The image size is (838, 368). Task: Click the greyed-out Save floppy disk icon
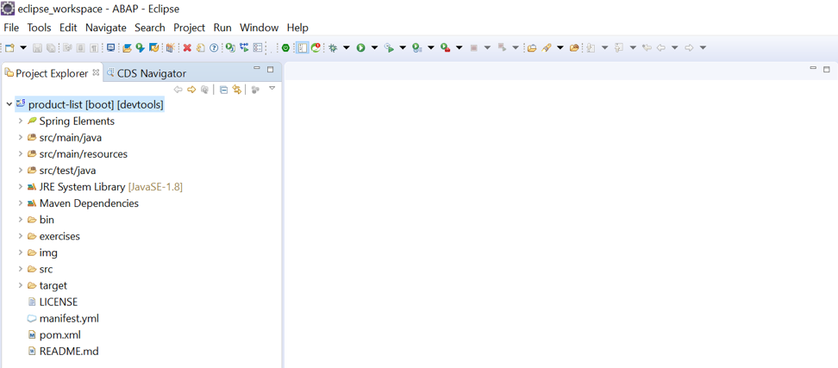pos(37,47)
